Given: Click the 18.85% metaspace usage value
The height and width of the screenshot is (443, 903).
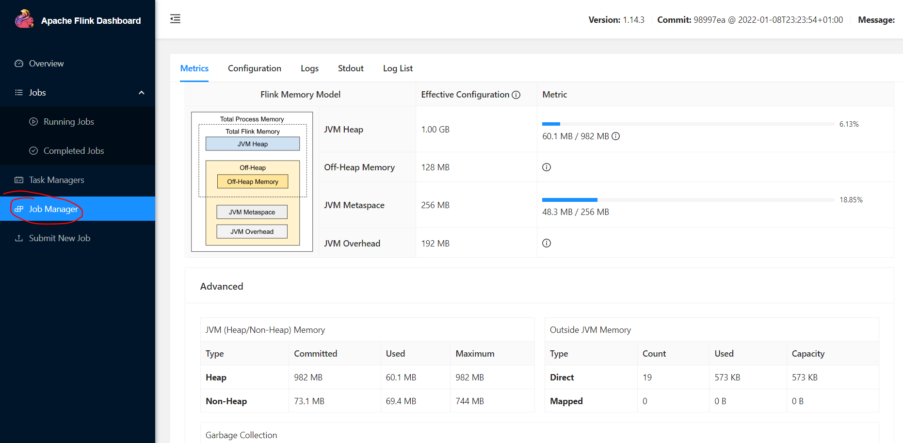Looking at the screenshot, I should pyautogui.click(x=851, y=200).
